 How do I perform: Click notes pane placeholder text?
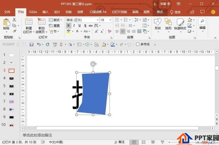tap(37, 135)
